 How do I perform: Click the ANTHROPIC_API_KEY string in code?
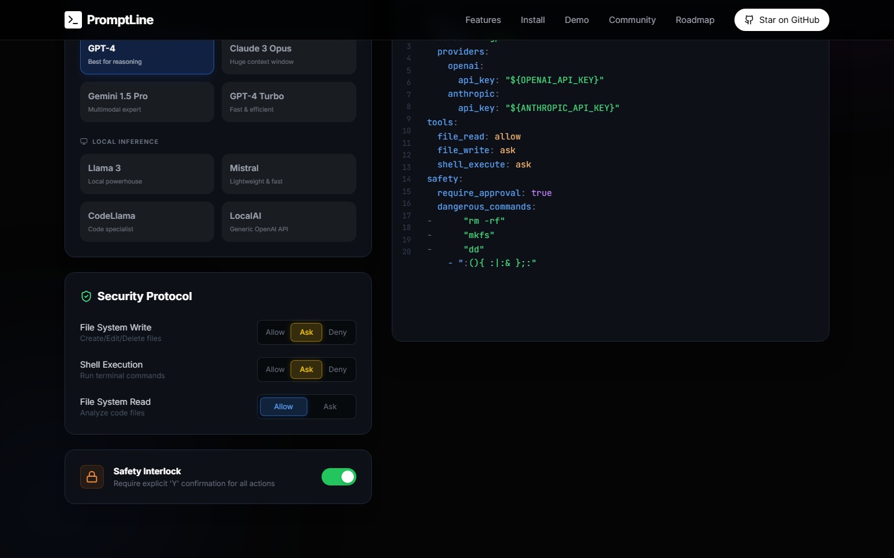[562, 108]
